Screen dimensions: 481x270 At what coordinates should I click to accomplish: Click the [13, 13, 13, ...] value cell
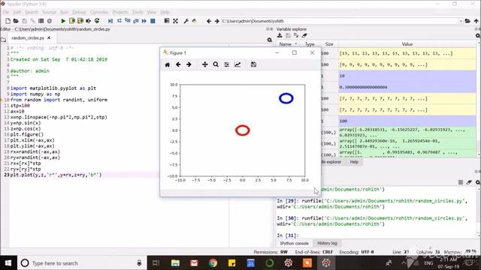coord(407,53)
